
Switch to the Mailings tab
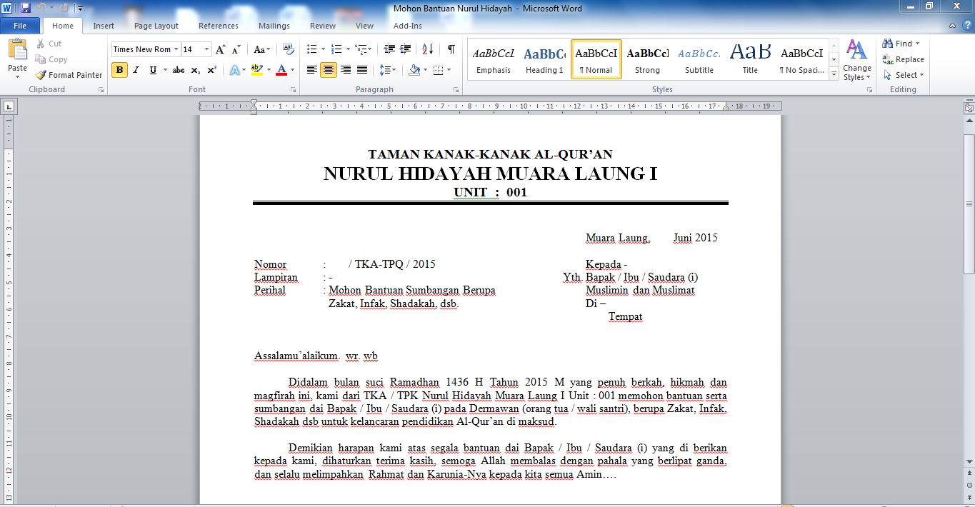tap(274, 26)
